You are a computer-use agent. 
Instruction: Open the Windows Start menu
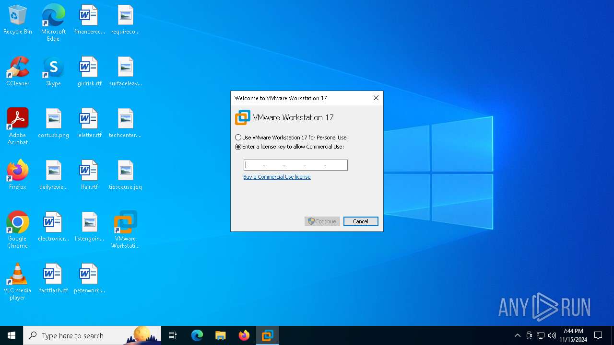pos(12,335)
